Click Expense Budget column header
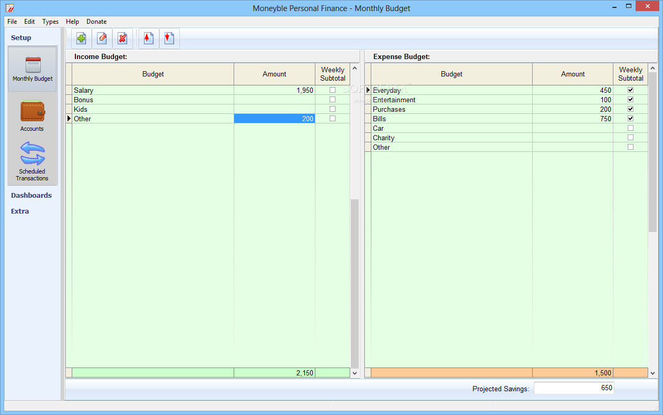The height and width of the screenshot is (415, 663). (451, 74)
